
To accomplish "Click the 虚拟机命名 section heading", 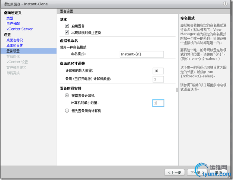I will coord(69,41).
